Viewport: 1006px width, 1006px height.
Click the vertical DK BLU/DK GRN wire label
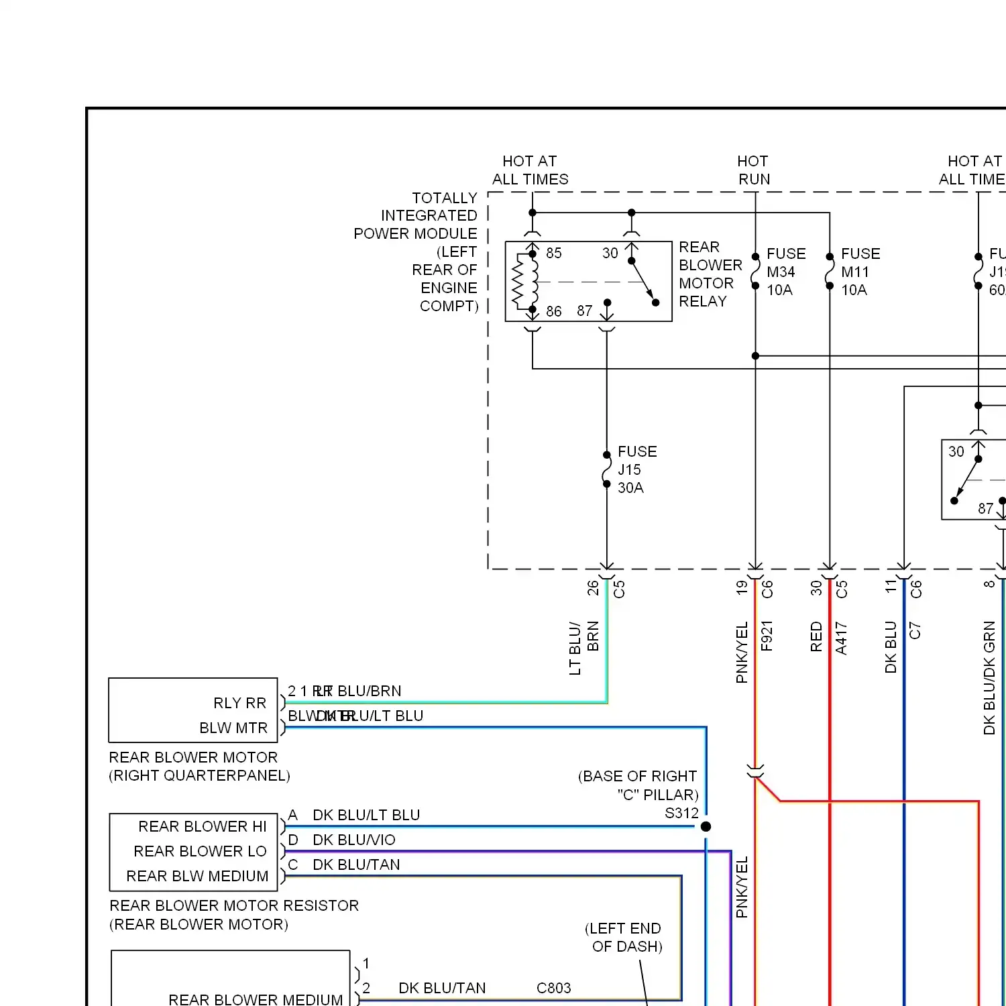click(989, 678)
